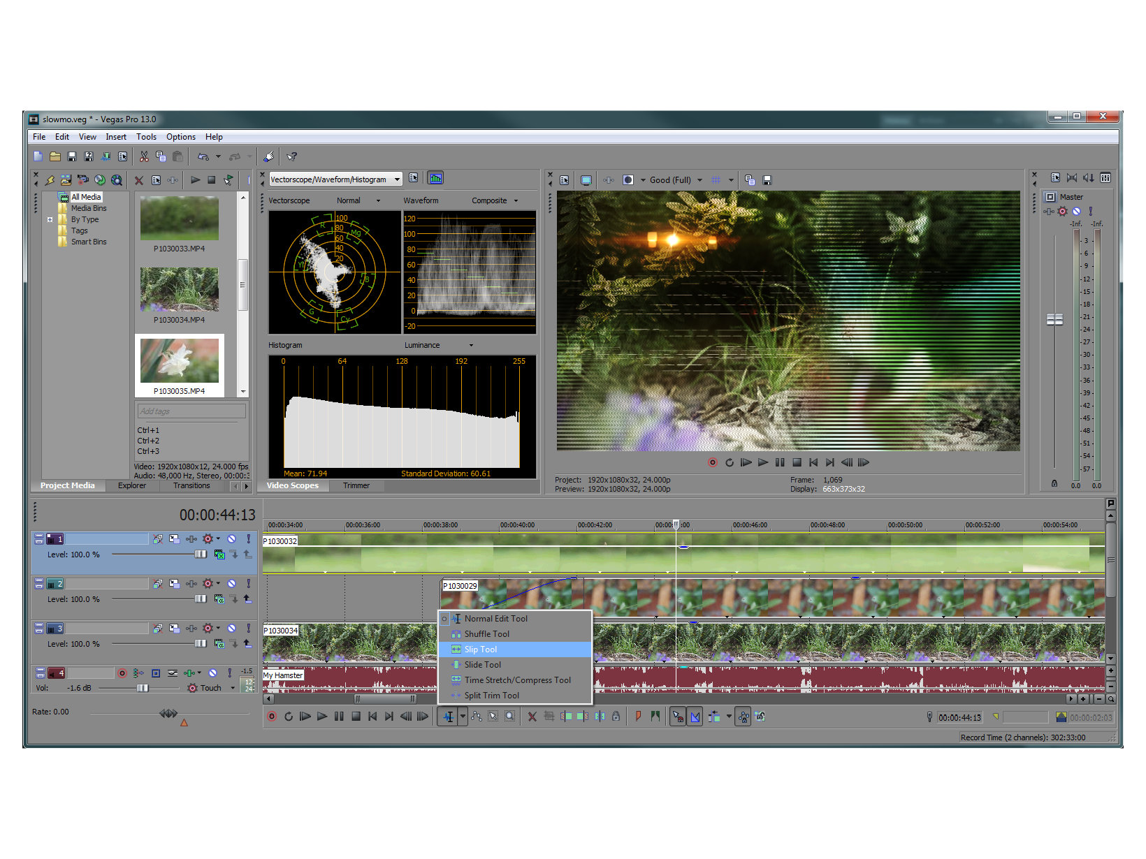Mute video track 2

click(x=231, y=584)
